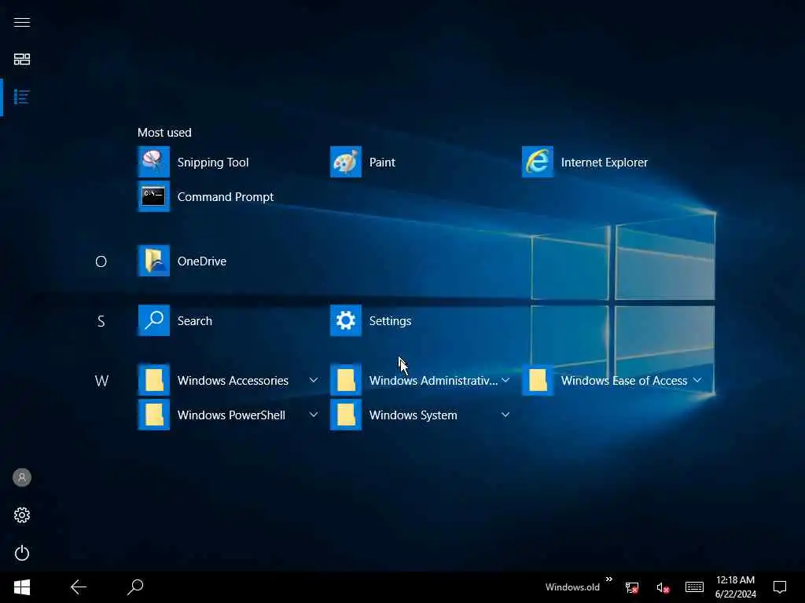The height and width of the screenshot is (603, 805).
Task: Click Windows System folder icon
Action: pos(346,415)
